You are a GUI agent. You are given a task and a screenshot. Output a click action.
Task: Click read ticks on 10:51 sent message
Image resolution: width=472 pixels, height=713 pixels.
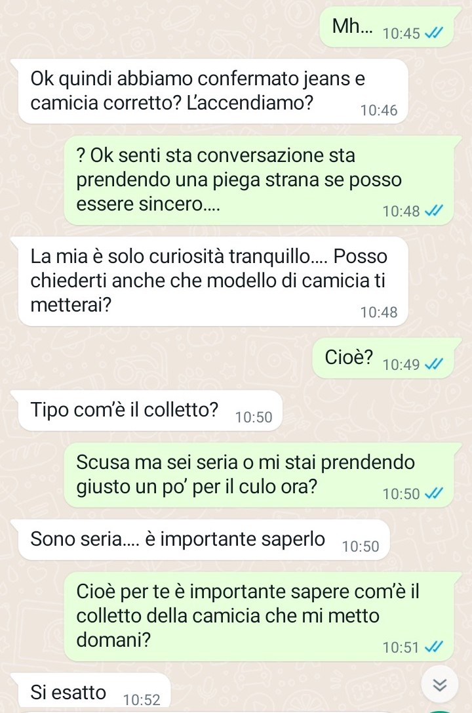click(x=433, y=647)
